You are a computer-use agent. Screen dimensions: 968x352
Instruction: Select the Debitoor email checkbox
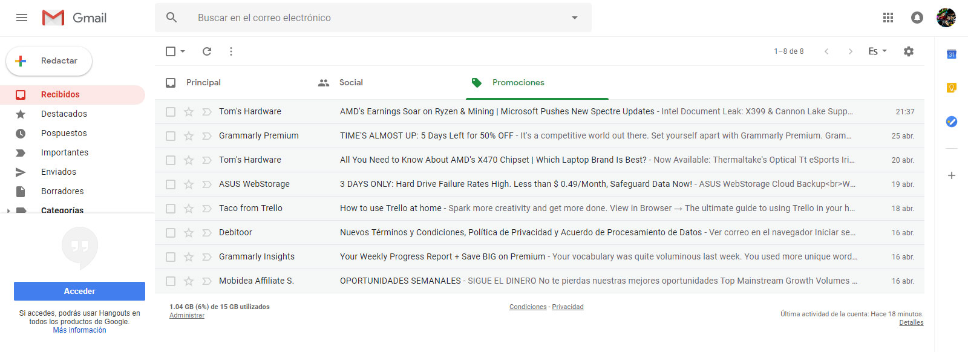[x=171, y=233]
